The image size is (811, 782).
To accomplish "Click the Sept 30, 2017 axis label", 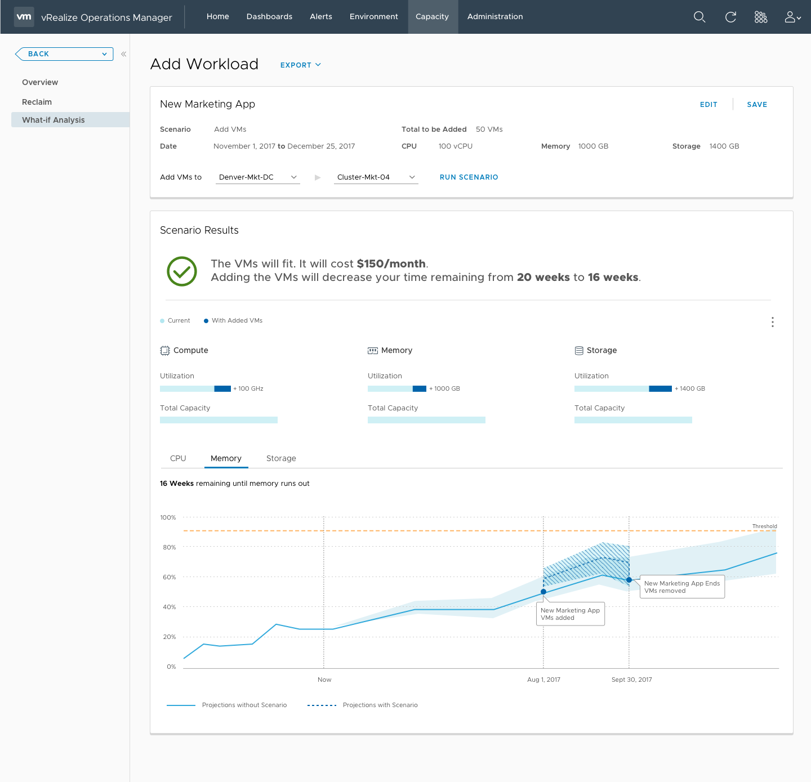I will (x=631, y=680).
